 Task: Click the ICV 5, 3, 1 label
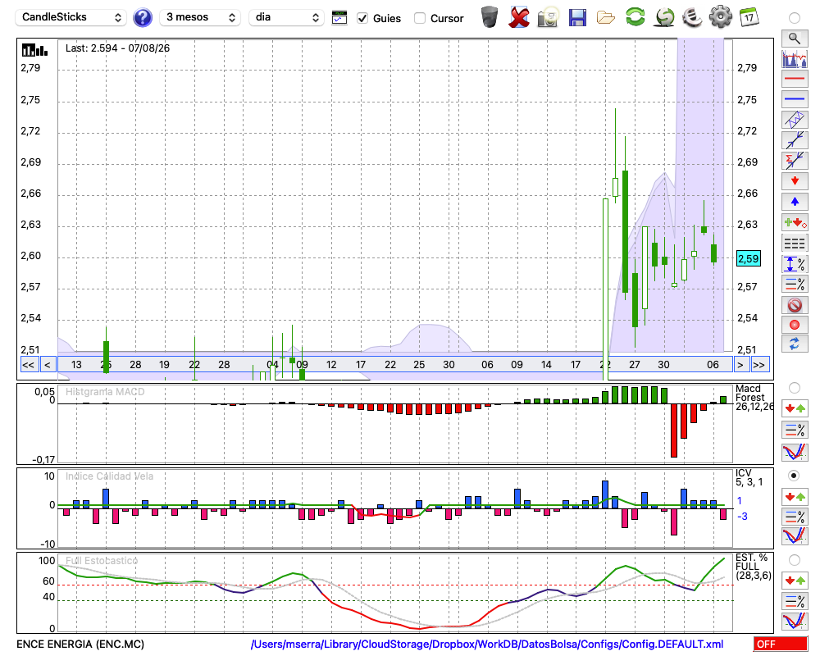tap(749, 477)
